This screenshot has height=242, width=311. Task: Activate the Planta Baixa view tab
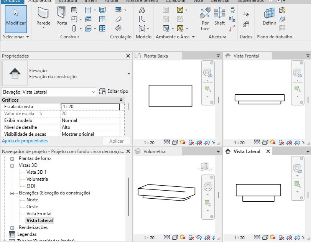(x=156, y=56)
